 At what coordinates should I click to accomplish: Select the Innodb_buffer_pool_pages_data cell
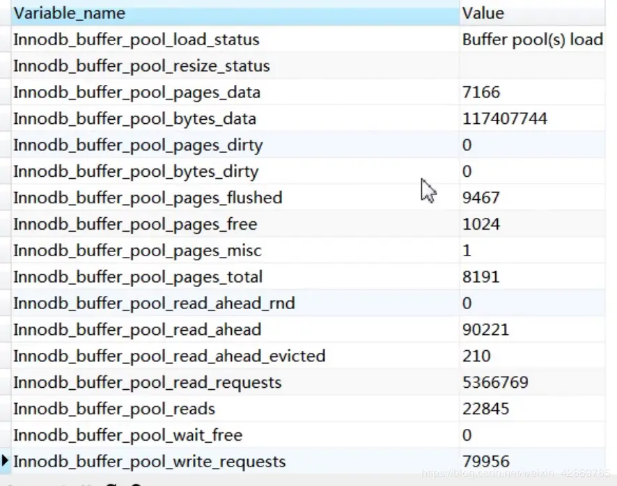(x=235, y=92)
